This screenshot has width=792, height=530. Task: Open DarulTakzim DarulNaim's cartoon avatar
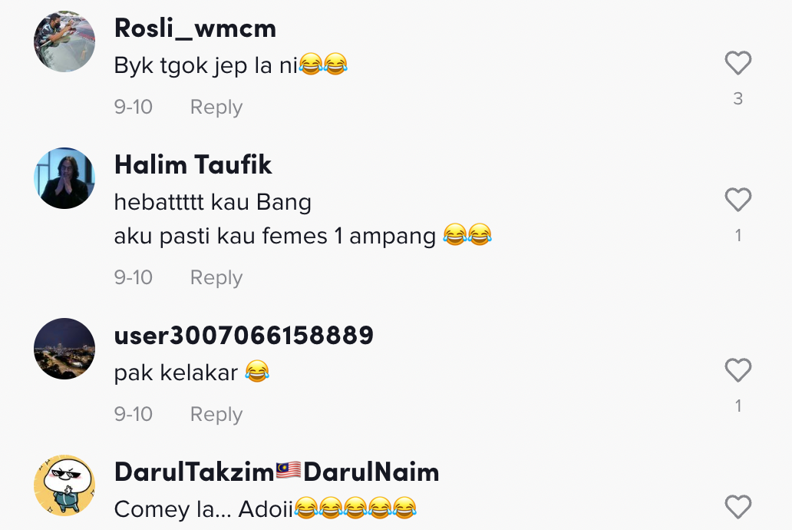[x=64, y=485]
